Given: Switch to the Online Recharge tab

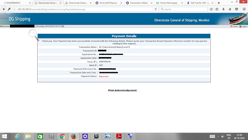Looking at the screenshot, I should [x=169, y=3].
